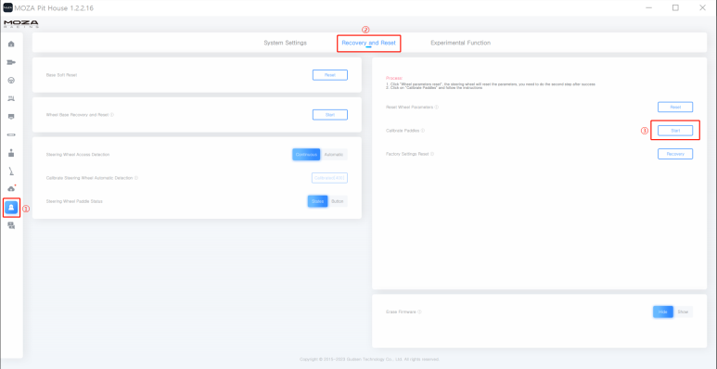Click the "Erase Firmware" label
This screenshot has height=369, width=717.
tap(401, 312)
